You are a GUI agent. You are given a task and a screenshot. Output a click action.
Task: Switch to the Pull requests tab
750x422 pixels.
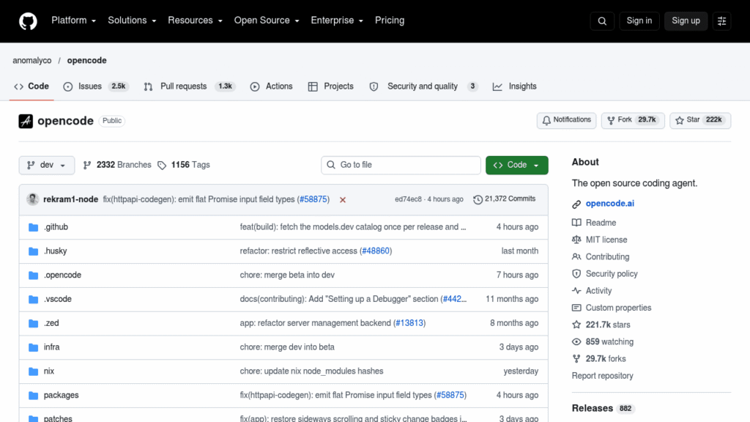(190, 86)
